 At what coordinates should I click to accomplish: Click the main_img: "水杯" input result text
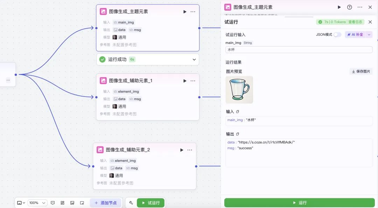tap(241, 120)
